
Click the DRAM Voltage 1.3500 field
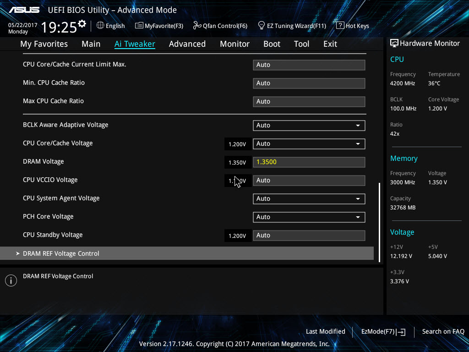[309, 162]
